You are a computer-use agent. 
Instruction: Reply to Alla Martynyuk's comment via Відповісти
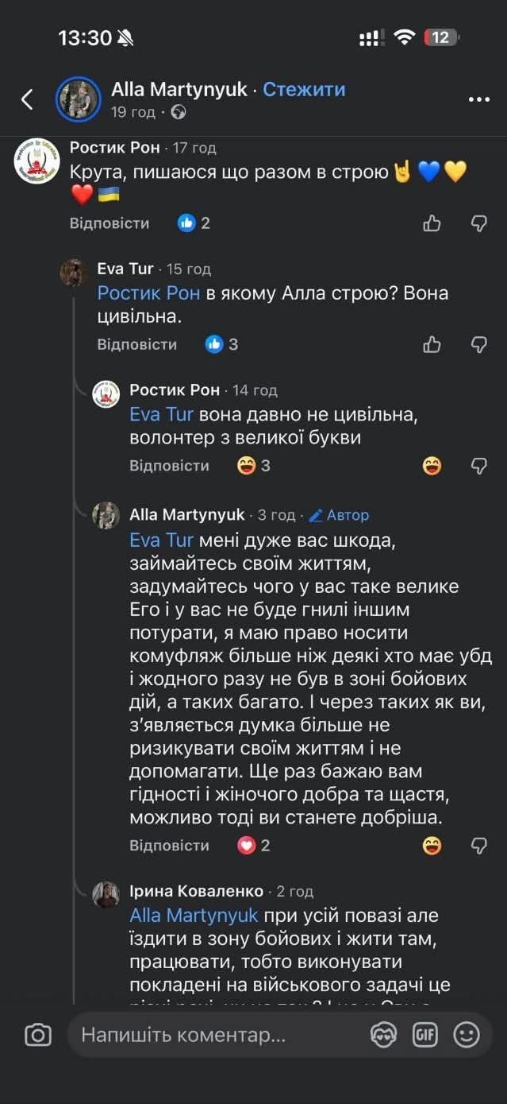169,846
